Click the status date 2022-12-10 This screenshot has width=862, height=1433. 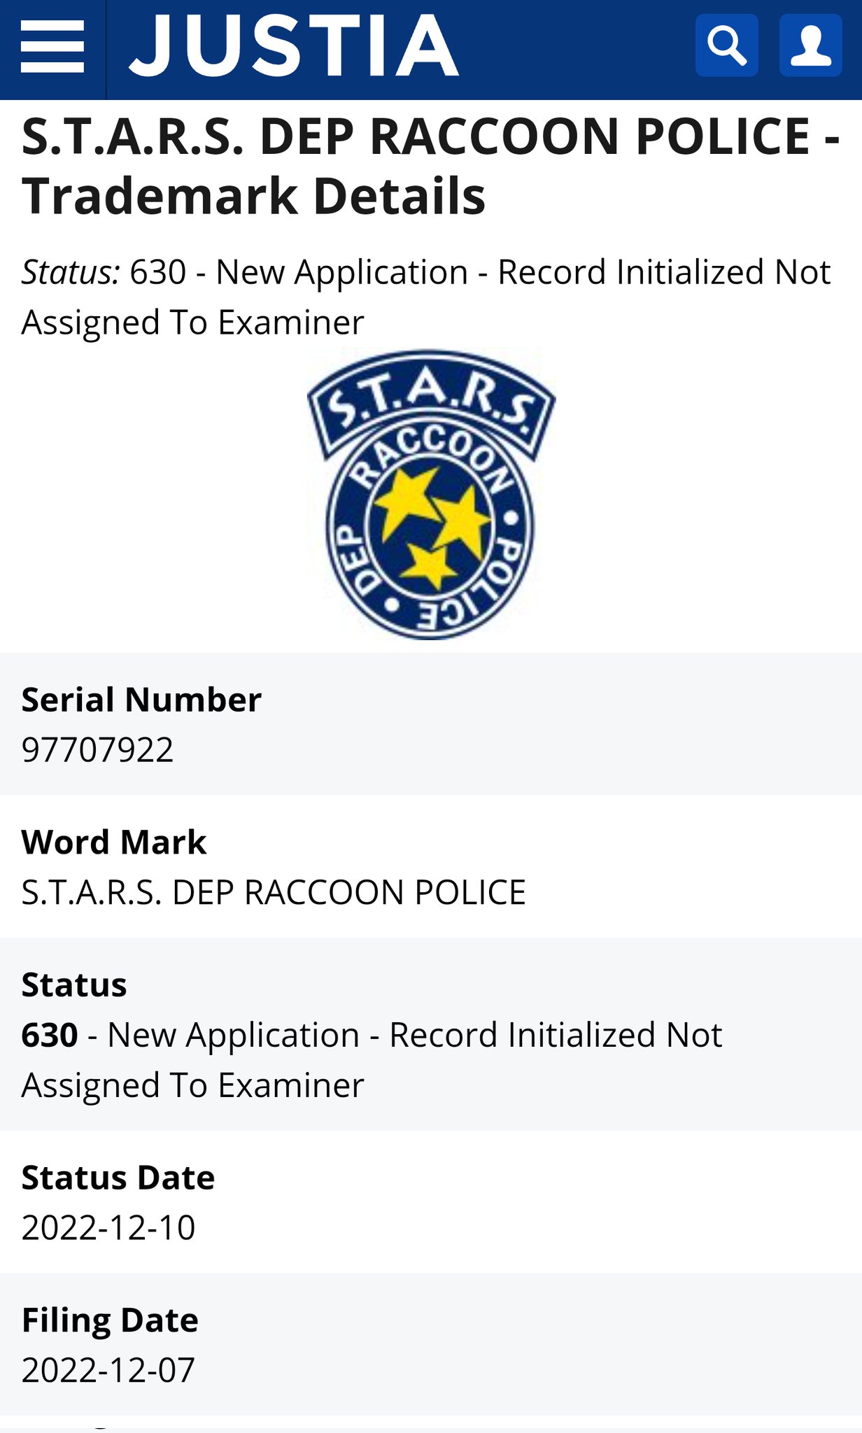[x=108, y=1228]
